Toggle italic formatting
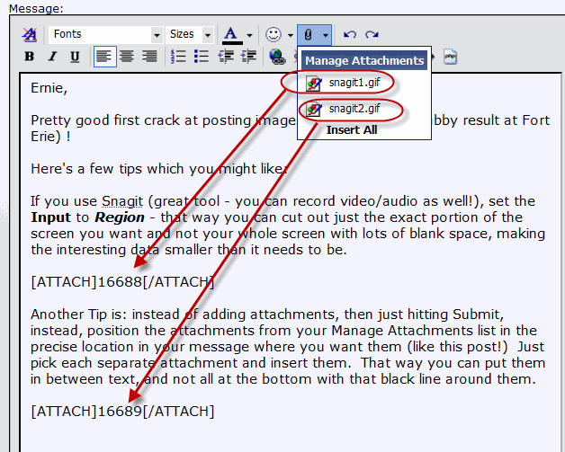The height and width of the screenshot is (452, 565). click(x=52, y=57)
